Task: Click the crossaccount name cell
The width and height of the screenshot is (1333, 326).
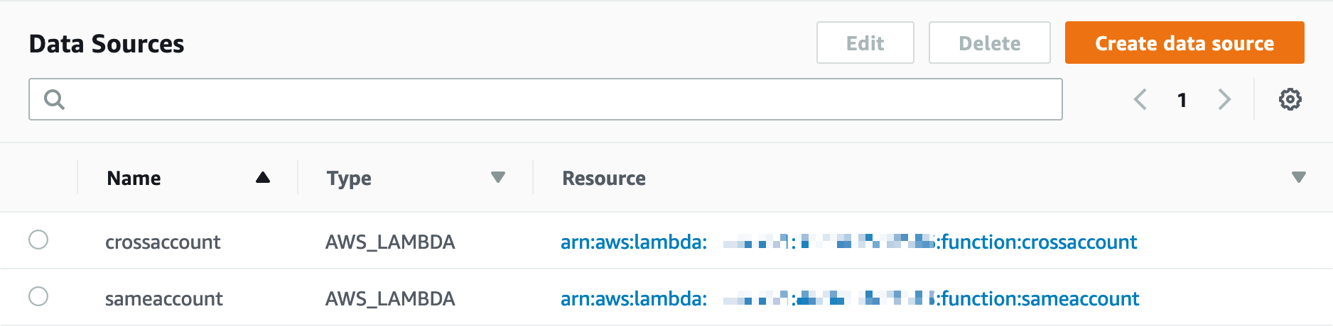Action: 163,242
